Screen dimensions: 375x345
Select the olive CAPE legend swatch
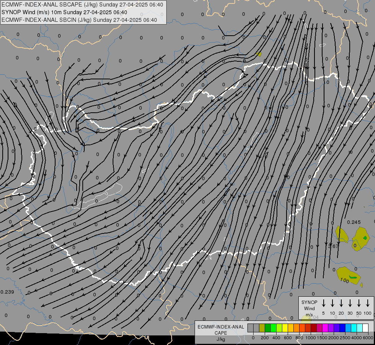point(262,328)
